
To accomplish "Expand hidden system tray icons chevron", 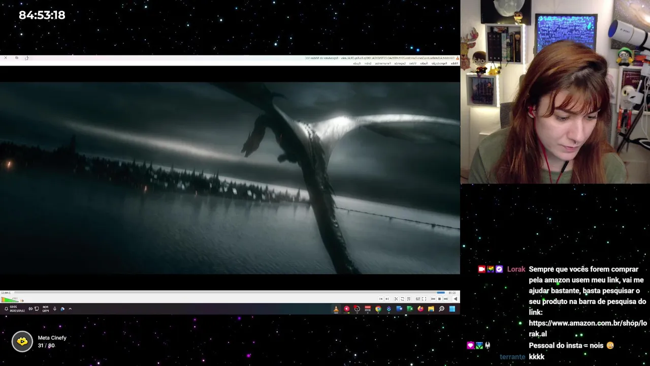I will pos(70,309).
